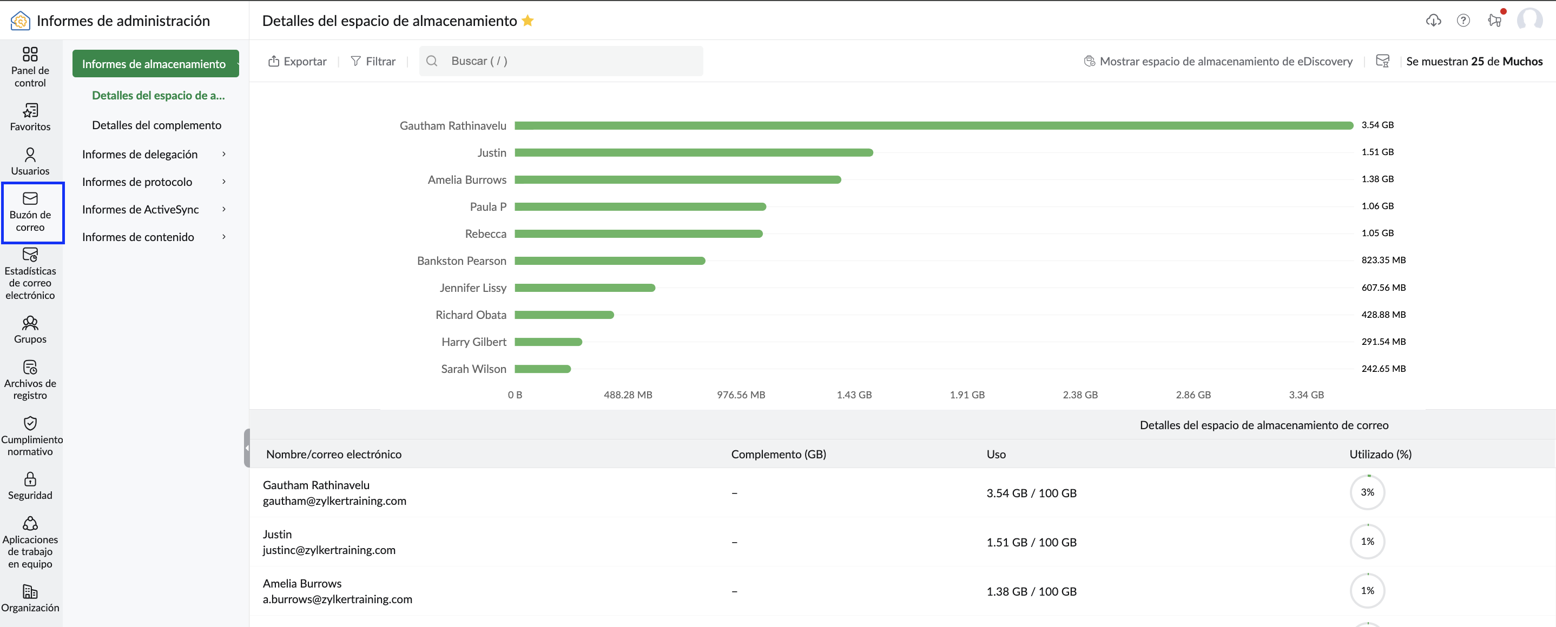Expand Informes de contenido
Screen dimensions: 1556x627
point(155,237)
